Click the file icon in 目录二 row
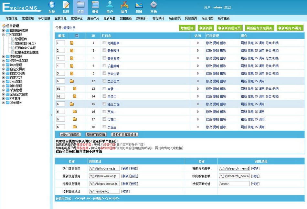This screenshot has height=209, width=307. point(75,96)
